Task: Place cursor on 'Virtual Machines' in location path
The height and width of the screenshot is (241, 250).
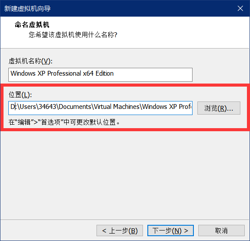Action: (x=117, y=107)
